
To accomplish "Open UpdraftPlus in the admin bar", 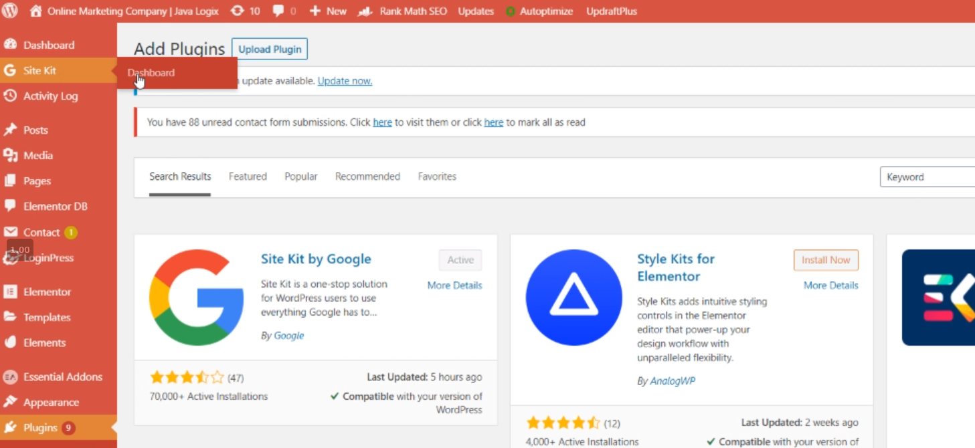I will 612,11.
